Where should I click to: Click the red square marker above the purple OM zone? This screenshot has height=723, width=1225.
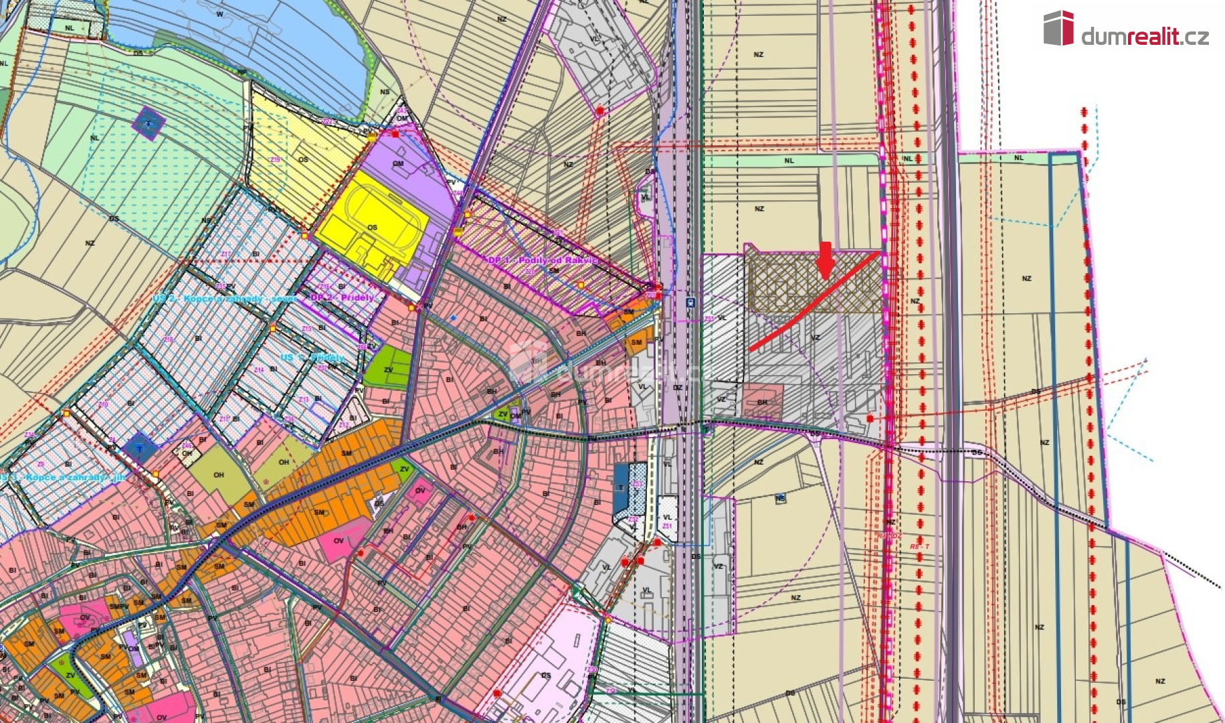pyautogui.click(x=395, y=135)
